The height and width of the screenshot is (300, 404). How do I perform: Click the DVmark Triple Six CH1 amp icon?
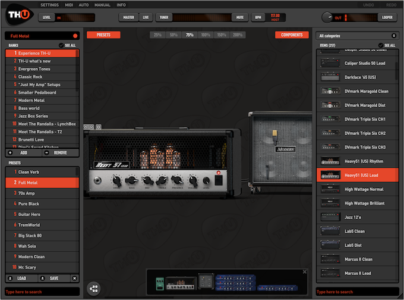330,119
